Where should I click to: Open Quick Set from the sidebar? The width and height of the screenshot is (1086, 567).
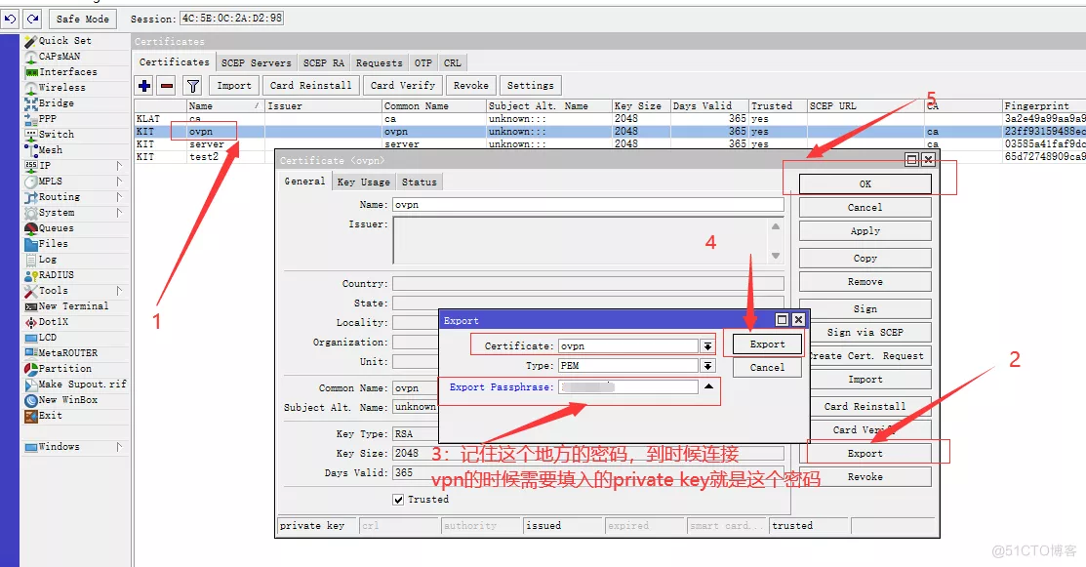(x=64, y=41)
